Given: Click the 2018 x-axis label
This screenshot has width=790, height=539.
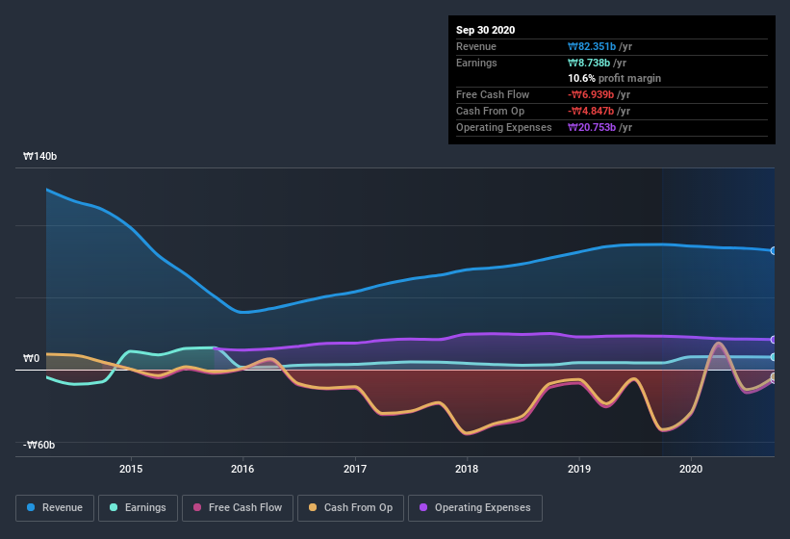Looking at the screenshot, I should click(467, 469).
